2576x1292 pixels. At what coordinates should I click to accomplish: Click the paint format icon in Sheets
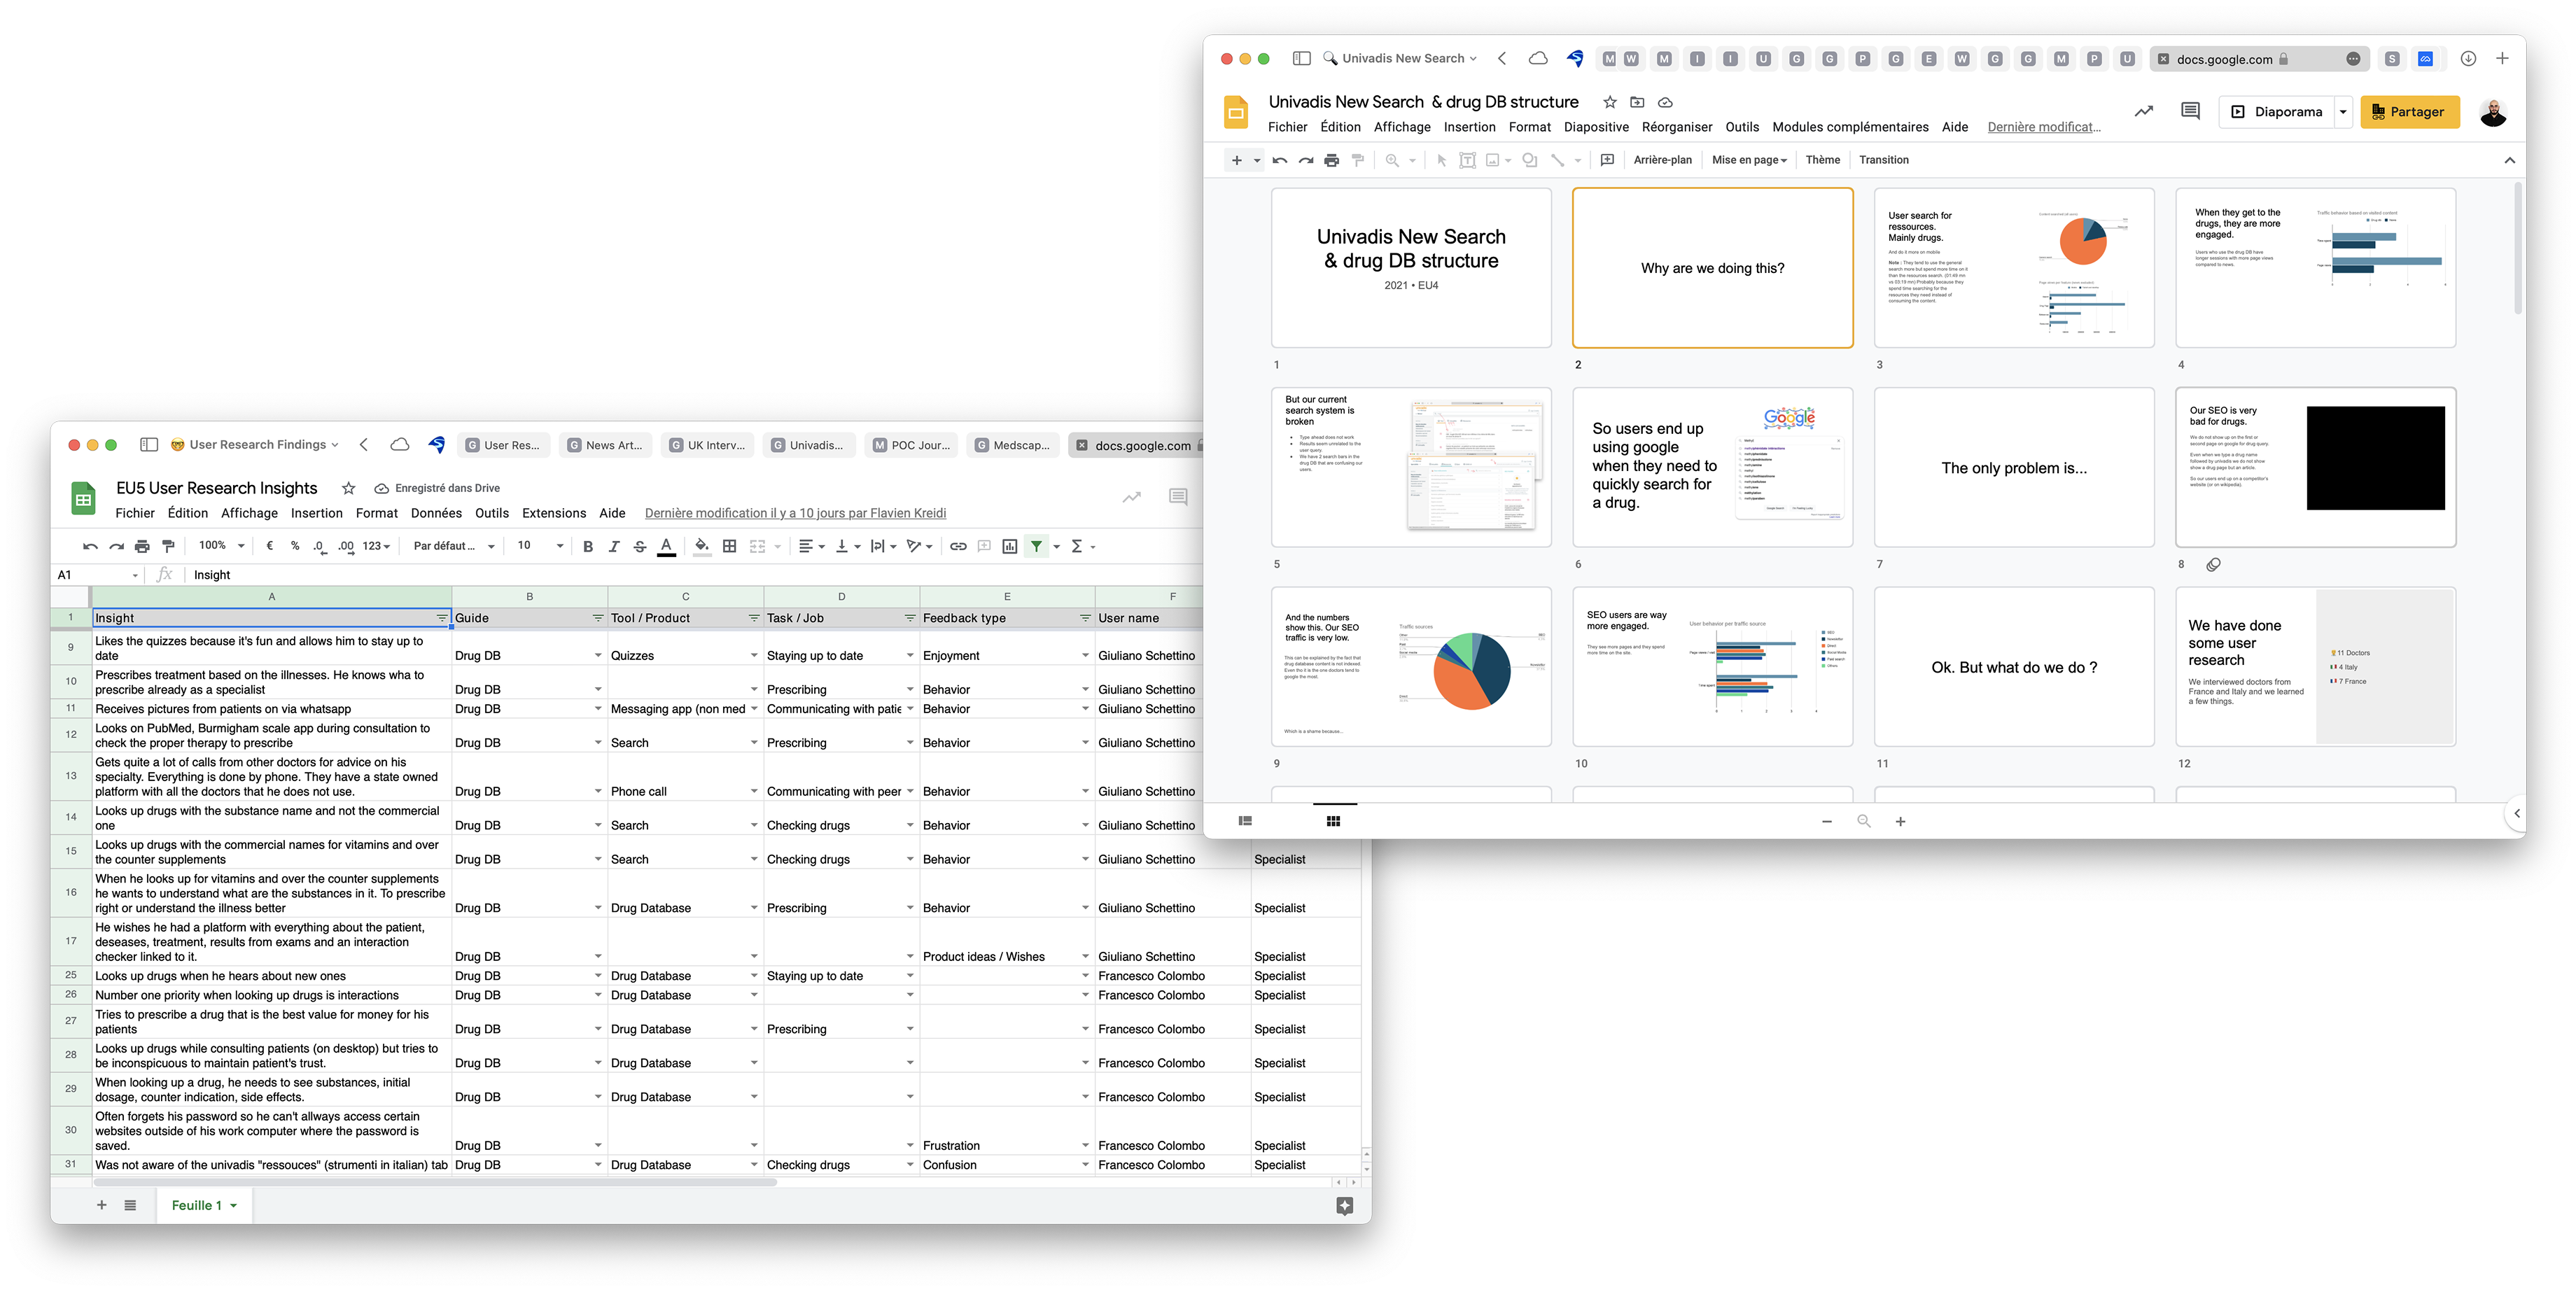[x=169, y=546]
